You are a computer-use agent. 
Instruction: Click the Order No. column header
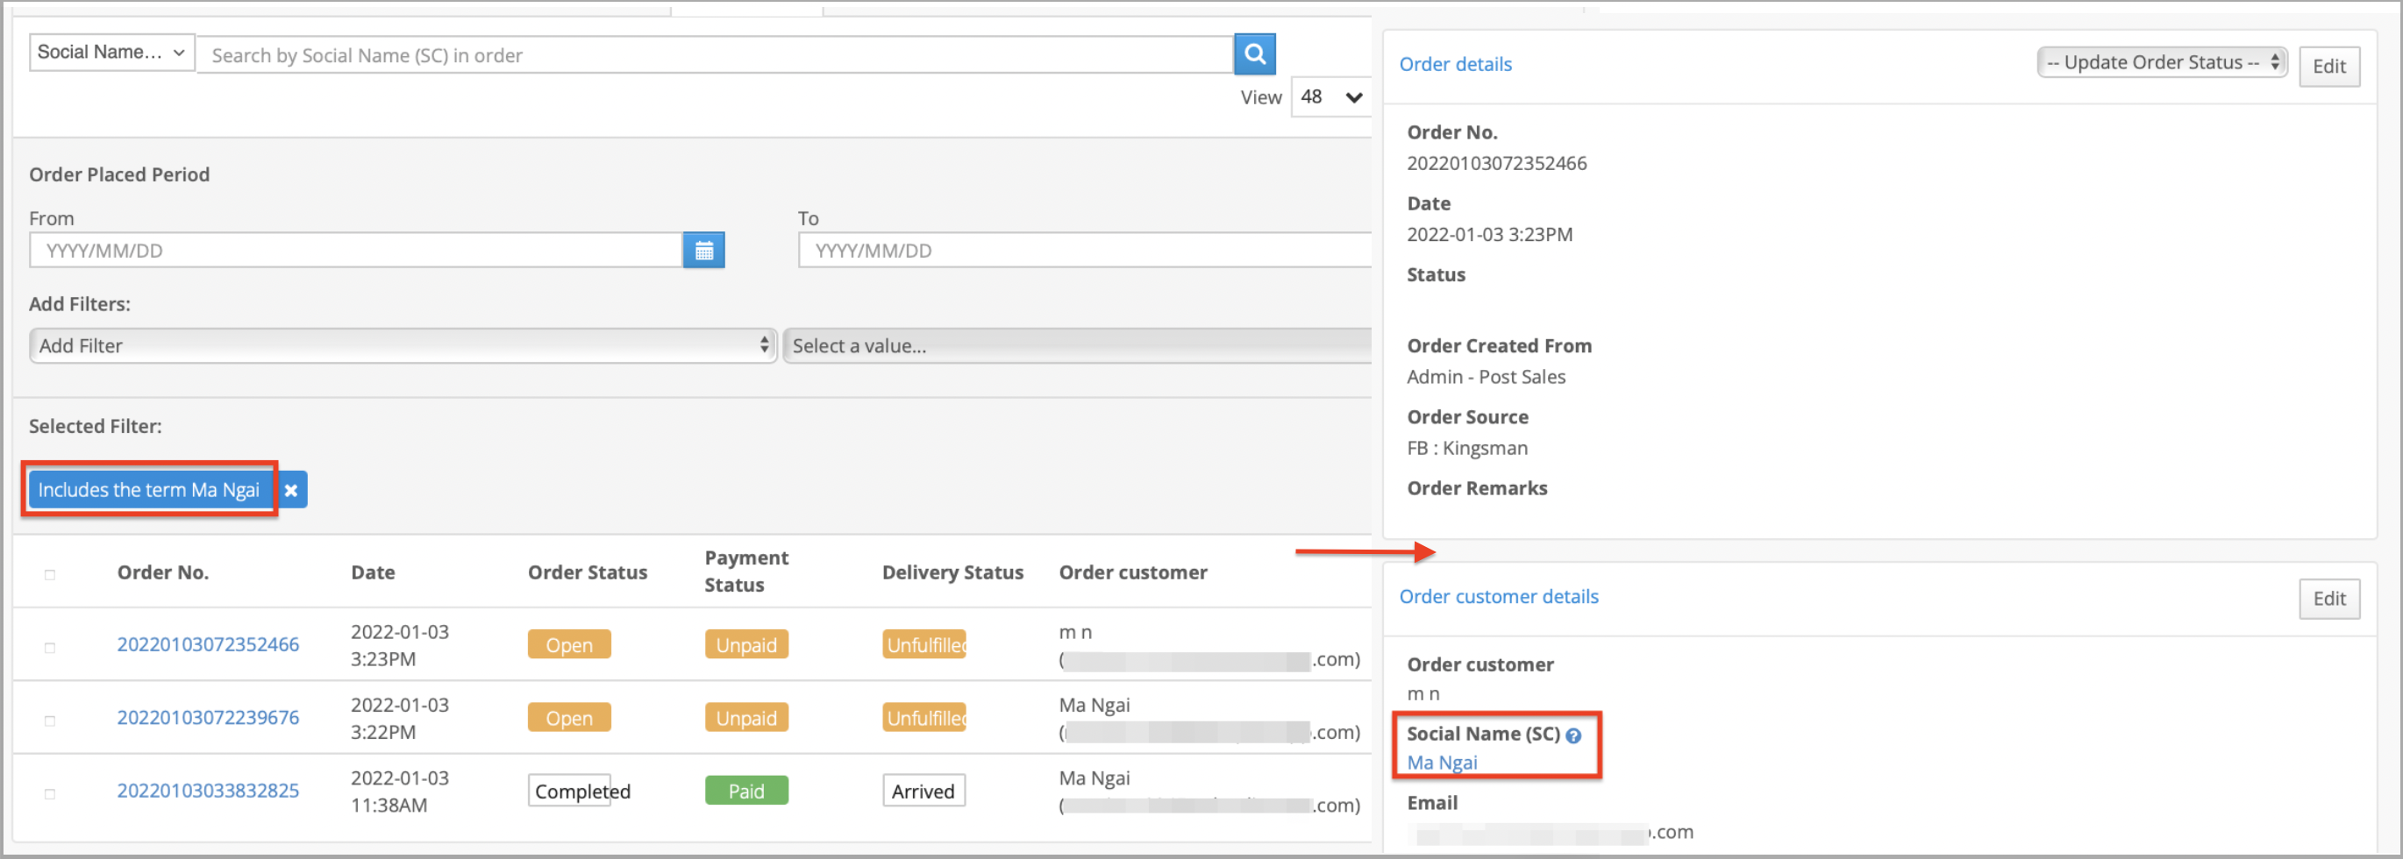click(163, 572)
